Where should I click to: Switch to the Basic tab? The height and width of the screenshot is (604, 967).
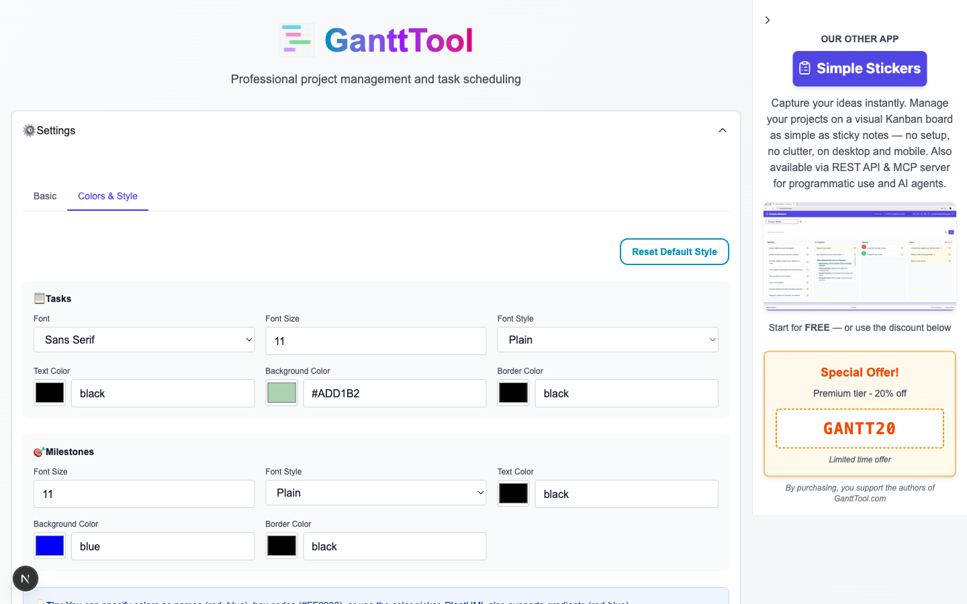click(45, 196)
